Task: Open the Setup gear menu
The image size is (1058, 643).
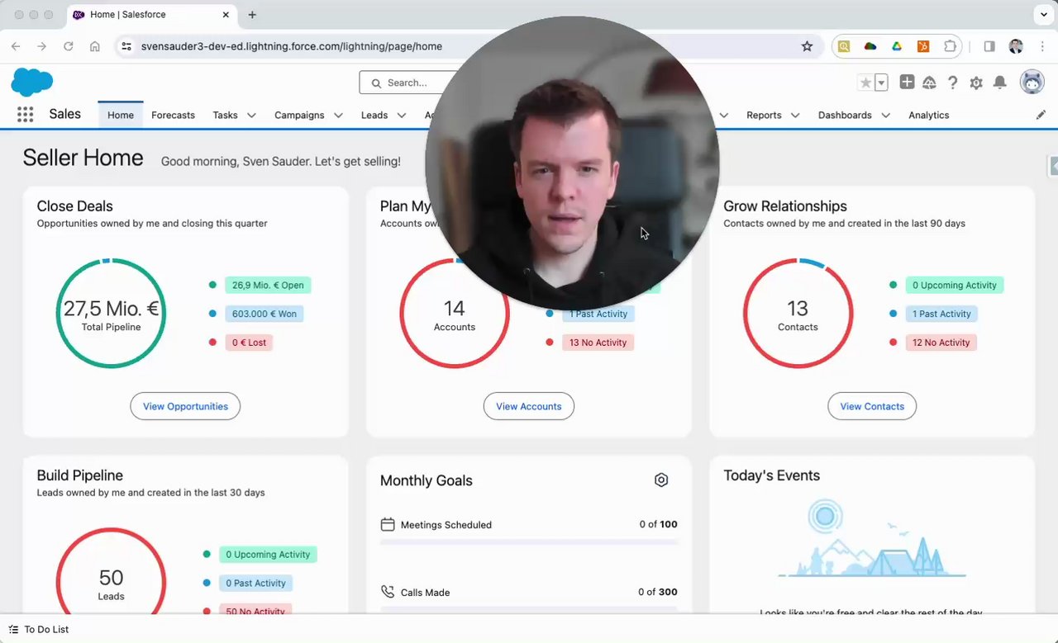Action: point(976,83)
